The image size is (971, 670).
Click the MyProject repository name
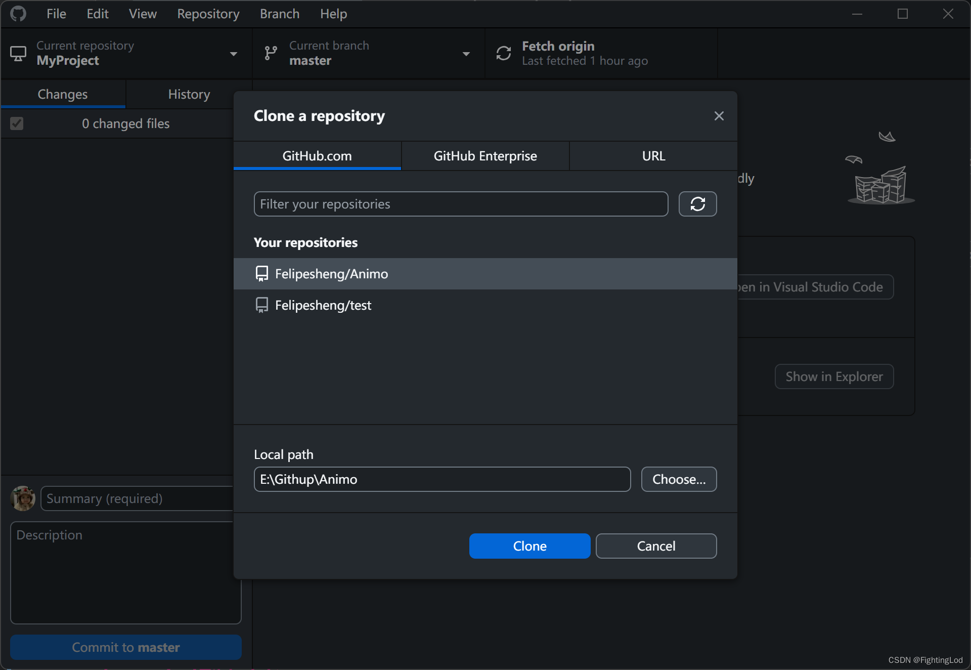click(68, 61)
